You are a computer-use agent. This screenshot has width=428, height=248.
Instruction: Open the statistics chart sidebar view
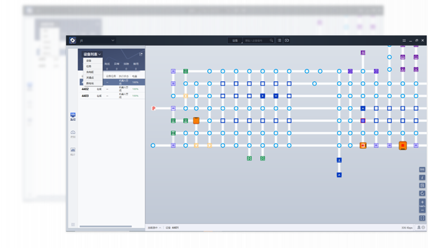tap(73, 151)
